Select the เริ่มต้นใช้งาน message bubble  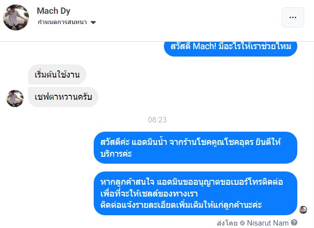pyautogui.click(x=57, y=75)
